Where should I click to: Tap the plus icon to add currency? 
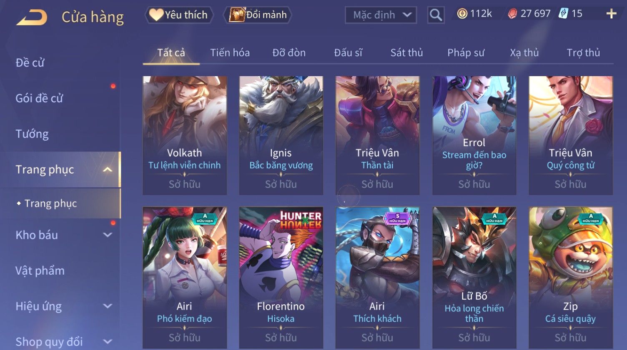(x=611, y=14)
